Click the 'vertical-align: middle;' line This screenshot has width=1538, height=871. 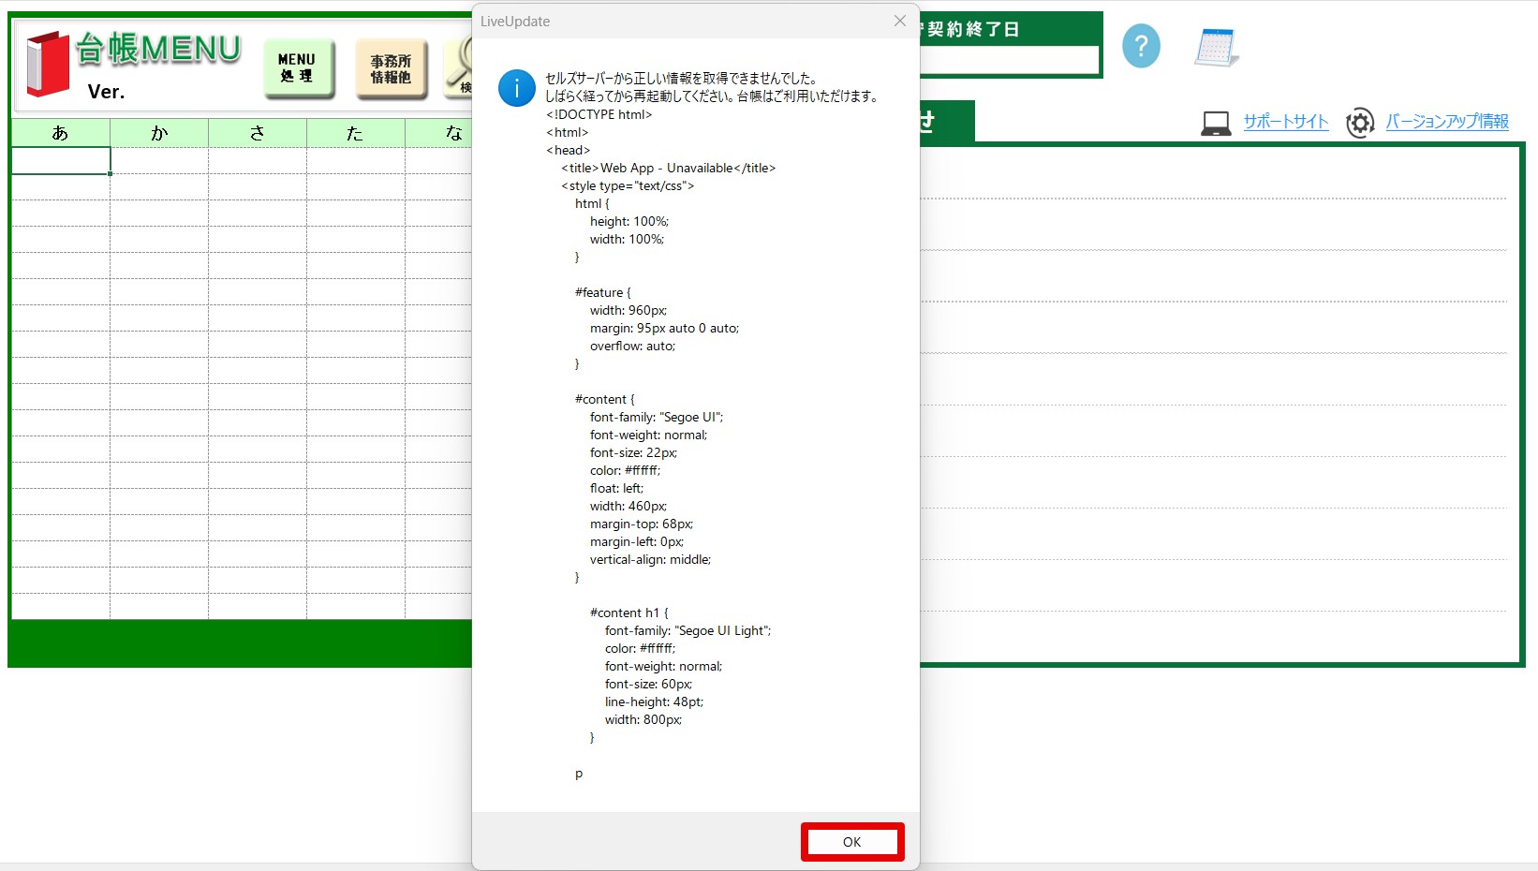tap(650, 560)
